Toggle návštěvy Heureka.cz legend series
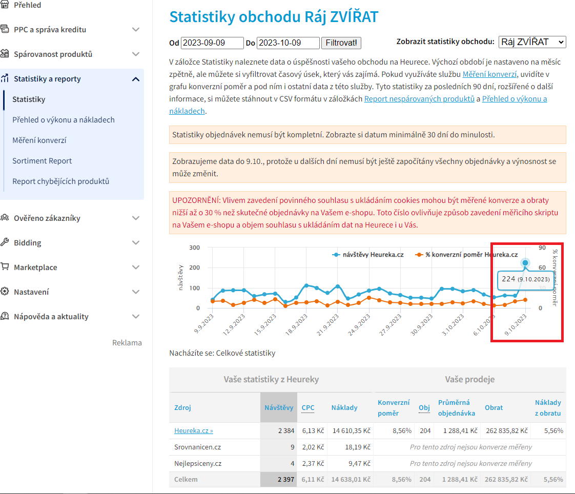The image size is (575, 494). (368, 255)
